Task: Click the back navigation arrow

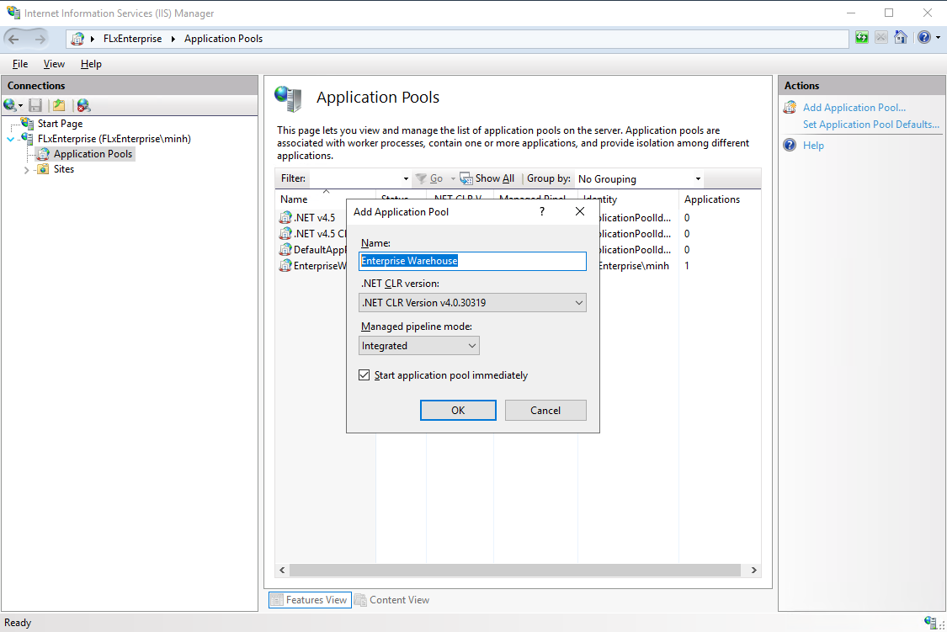Action: pos(13,37)
